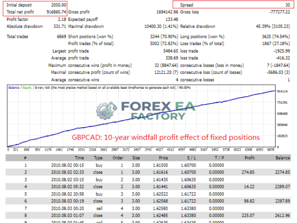
Task: Click the Initial deposit value 2000.00
Action: click(x=58, y=5)
